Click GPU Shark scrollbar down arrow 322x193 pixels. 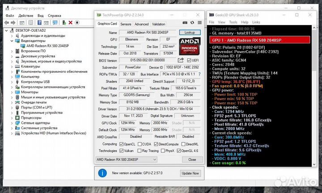pyautogui.click(x=314, y=164)
